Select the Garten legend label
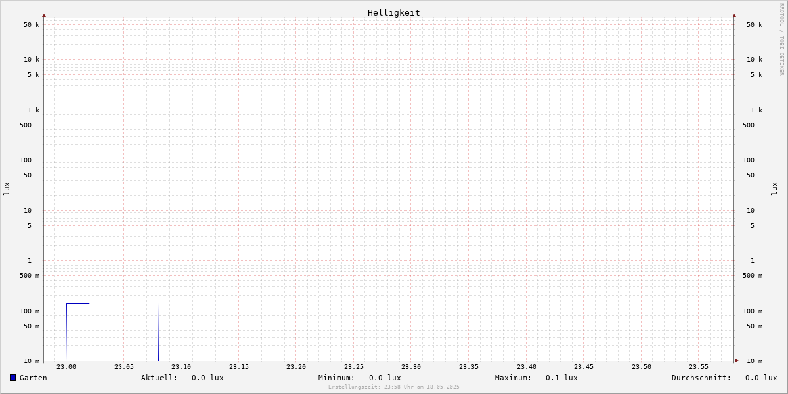This screenshot has height=394, width=788. point(33,378)
